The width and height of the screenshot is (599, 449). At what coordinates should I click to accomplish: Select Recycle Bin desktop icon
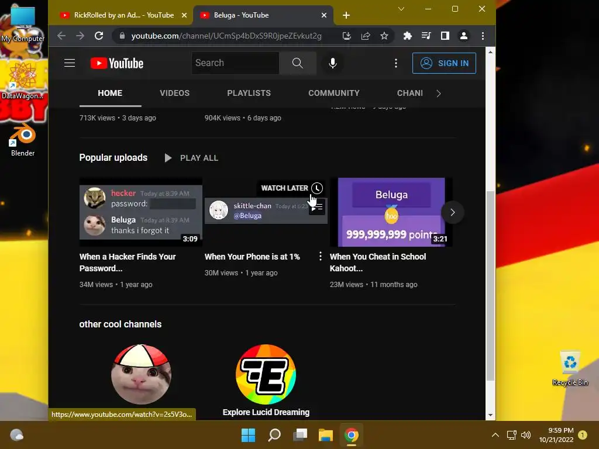[x=570, y=368]
